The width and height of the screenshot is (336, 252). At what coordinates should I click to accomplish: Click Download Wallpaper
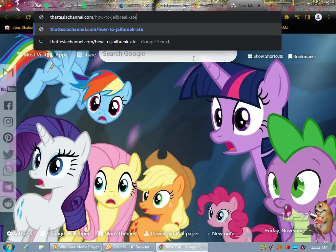click(171, 233)
